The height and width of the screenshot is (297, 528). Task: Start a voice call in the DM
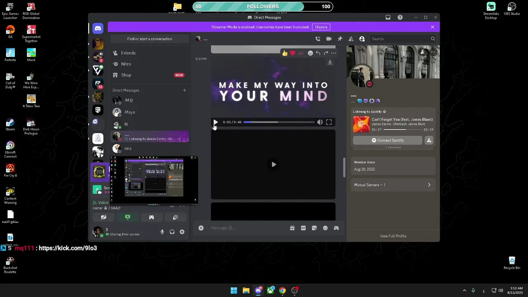pyautogui.click(x=318, y=39)
